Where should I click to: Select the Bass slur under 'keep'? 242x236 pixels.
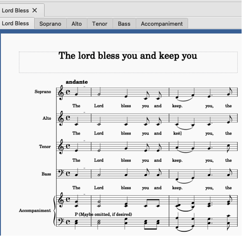185,182
